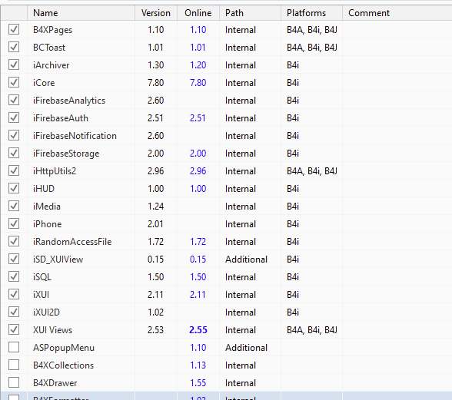The height and width of the screenshot is (400, 452).
Task: Deselect the iFirebaseAuth checkbox
Action: pyautogui.click(x=14, y=117)
